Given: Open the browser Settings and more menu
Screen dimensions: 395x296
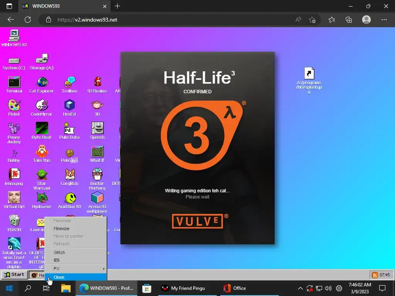Looking at the screenshot, I should click(x=384, y=20).
